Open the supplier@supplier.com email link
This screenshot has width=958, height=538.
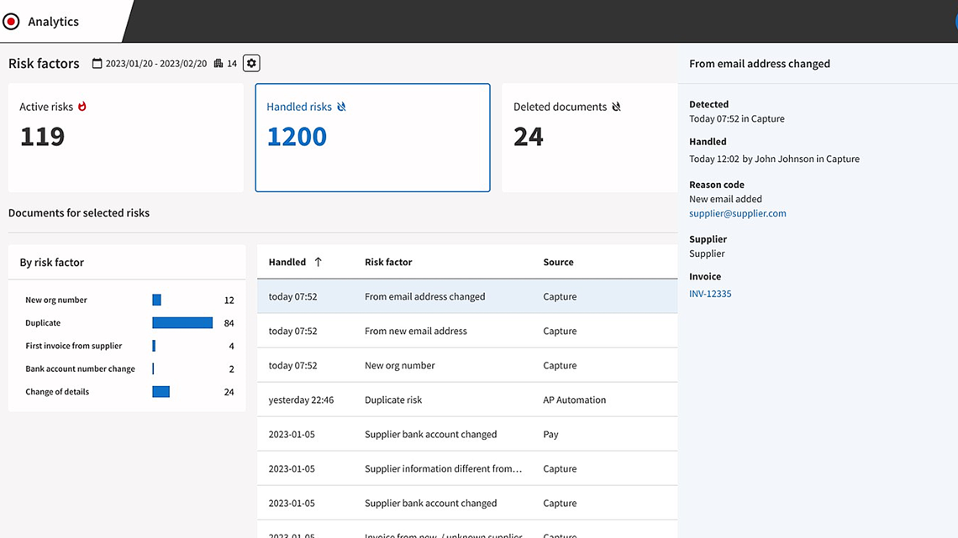click(x=737, y=213)
